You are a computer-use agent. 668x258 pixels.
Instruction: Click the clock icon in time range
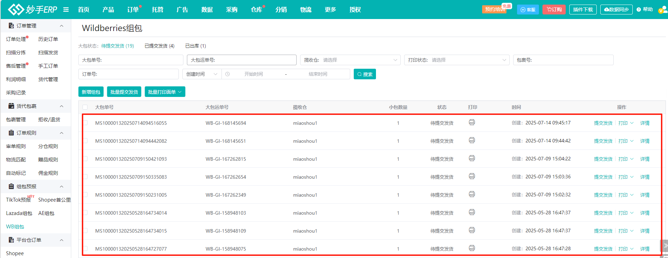coord(227,74)
